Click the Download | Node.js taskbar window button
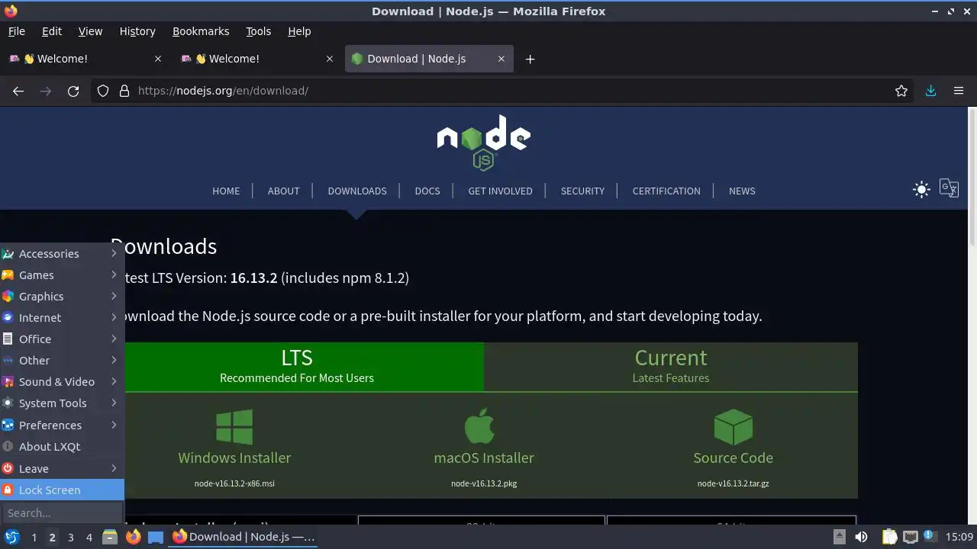The width and height of the screenshot is (977, 549). [x=244, y=537]
